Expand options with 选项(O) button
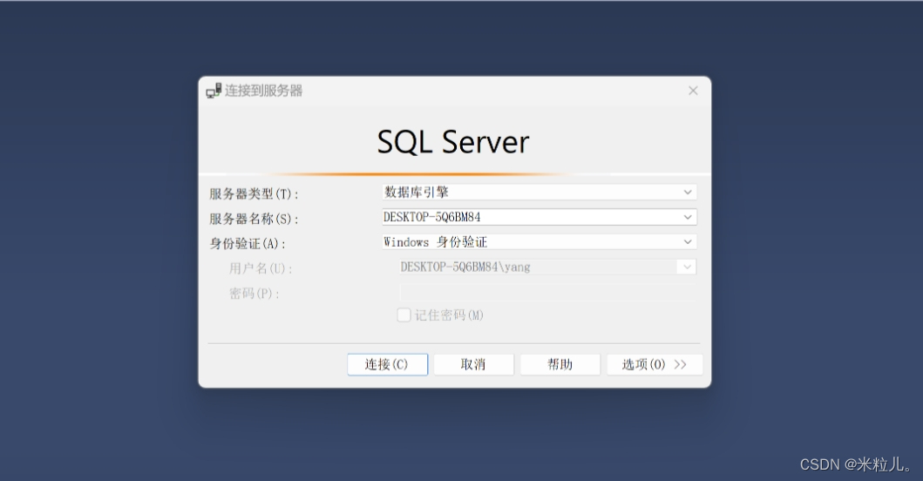This screenshot has height=481, width=923. point(655,364)
